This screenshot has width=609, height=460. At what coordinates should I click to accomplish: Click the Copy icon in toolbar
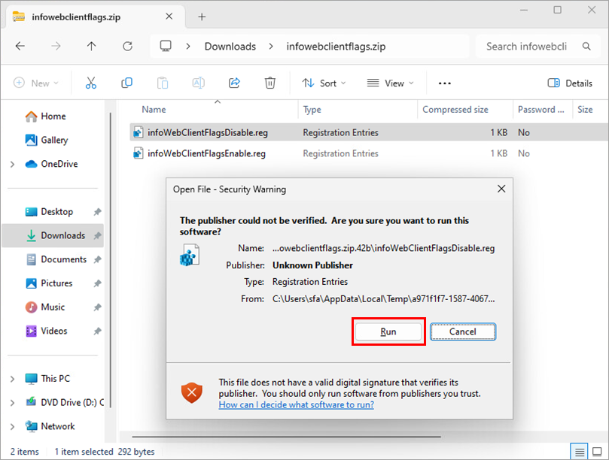tap(126, 83)
